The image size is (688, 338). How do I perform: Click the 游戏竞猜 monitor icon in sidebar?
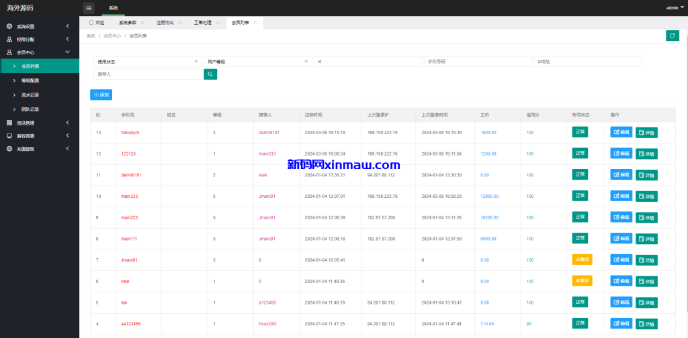(x=9, y=135)
